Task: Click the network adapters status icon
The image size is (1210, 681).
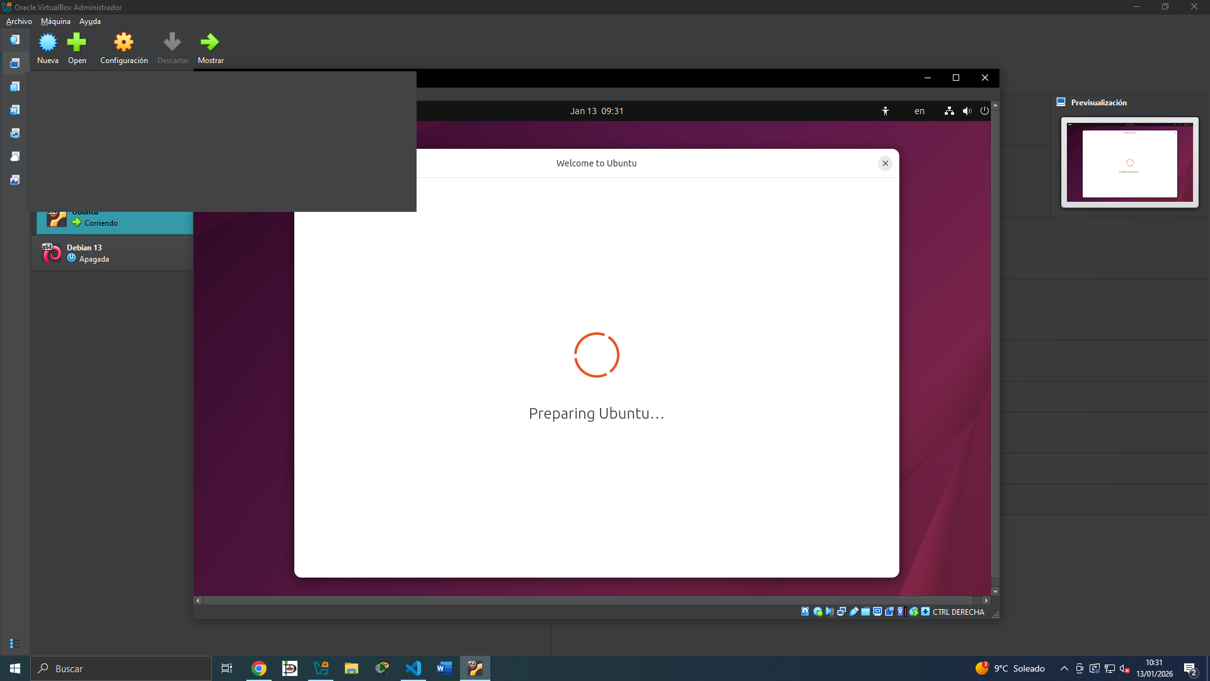Action: coord(841,612)
